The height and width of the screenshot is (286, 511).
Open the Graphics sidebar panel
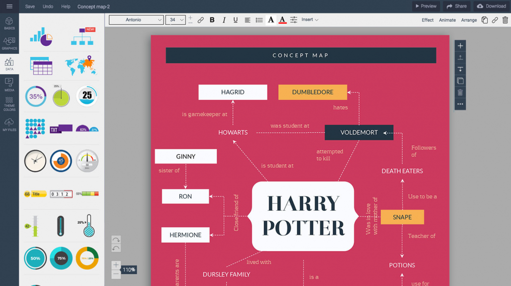[x=9, y=43]
